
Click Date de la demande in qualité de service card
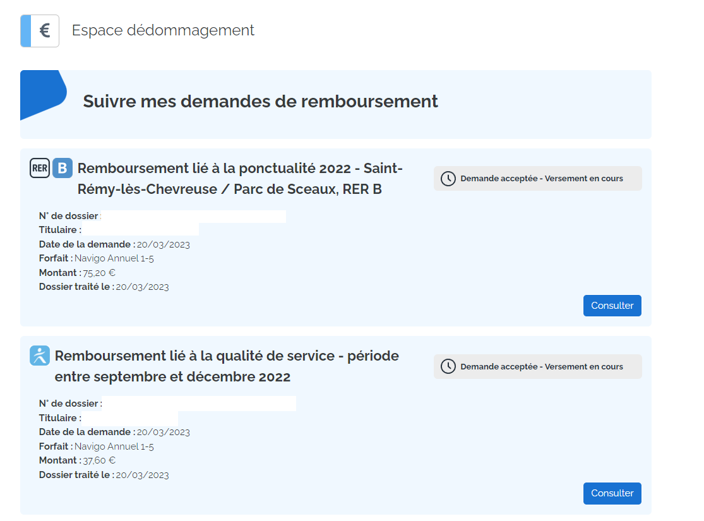[x=114, y=432]
